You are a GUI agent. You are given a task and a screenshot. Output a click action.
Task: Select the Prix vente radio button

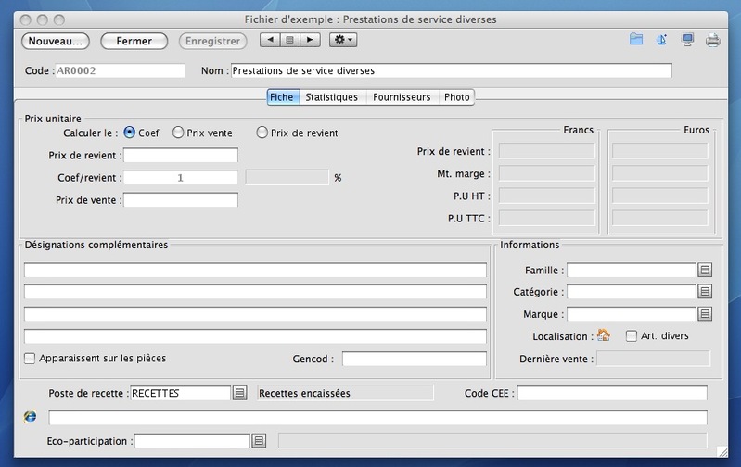[178, 133]
